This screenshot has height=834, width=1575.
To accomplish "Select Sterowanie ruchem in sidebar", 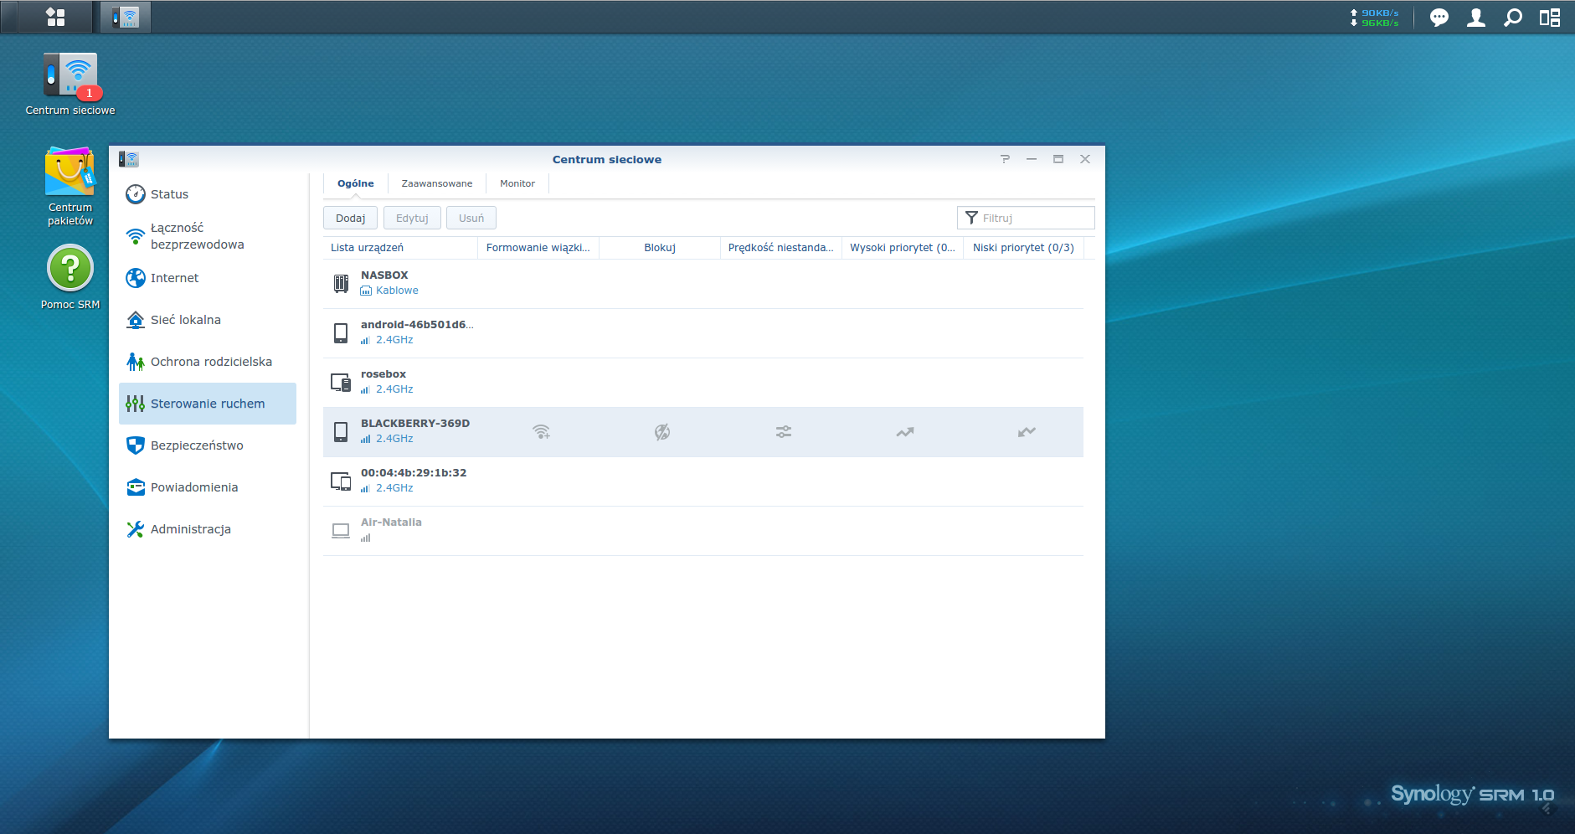I will 208,404.
